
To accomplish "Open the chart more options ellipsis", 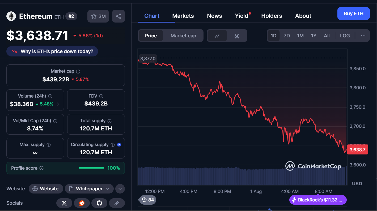I will [363, 36].
